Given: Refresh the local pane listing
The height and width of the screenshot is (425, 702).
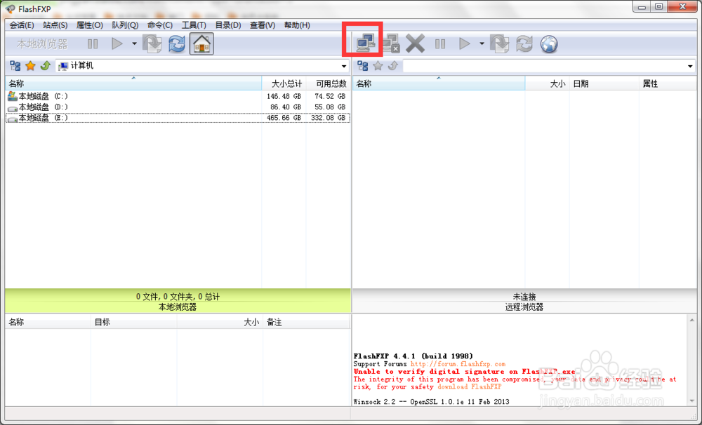Looking at the screenshot, I should point(177,44).
